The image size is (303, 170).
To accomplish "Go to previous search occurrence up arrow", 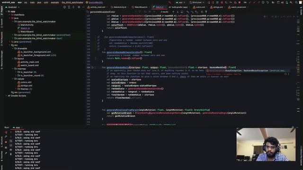I will (173, 12).
